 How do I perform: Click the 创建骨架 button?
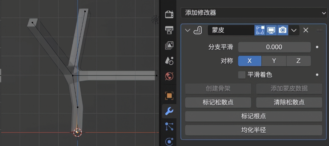(218, 89)
